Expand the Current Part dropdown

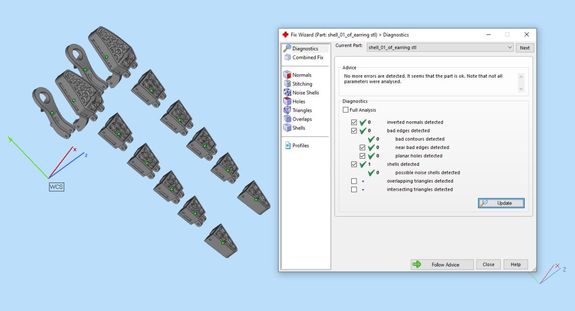coord(509,47)
